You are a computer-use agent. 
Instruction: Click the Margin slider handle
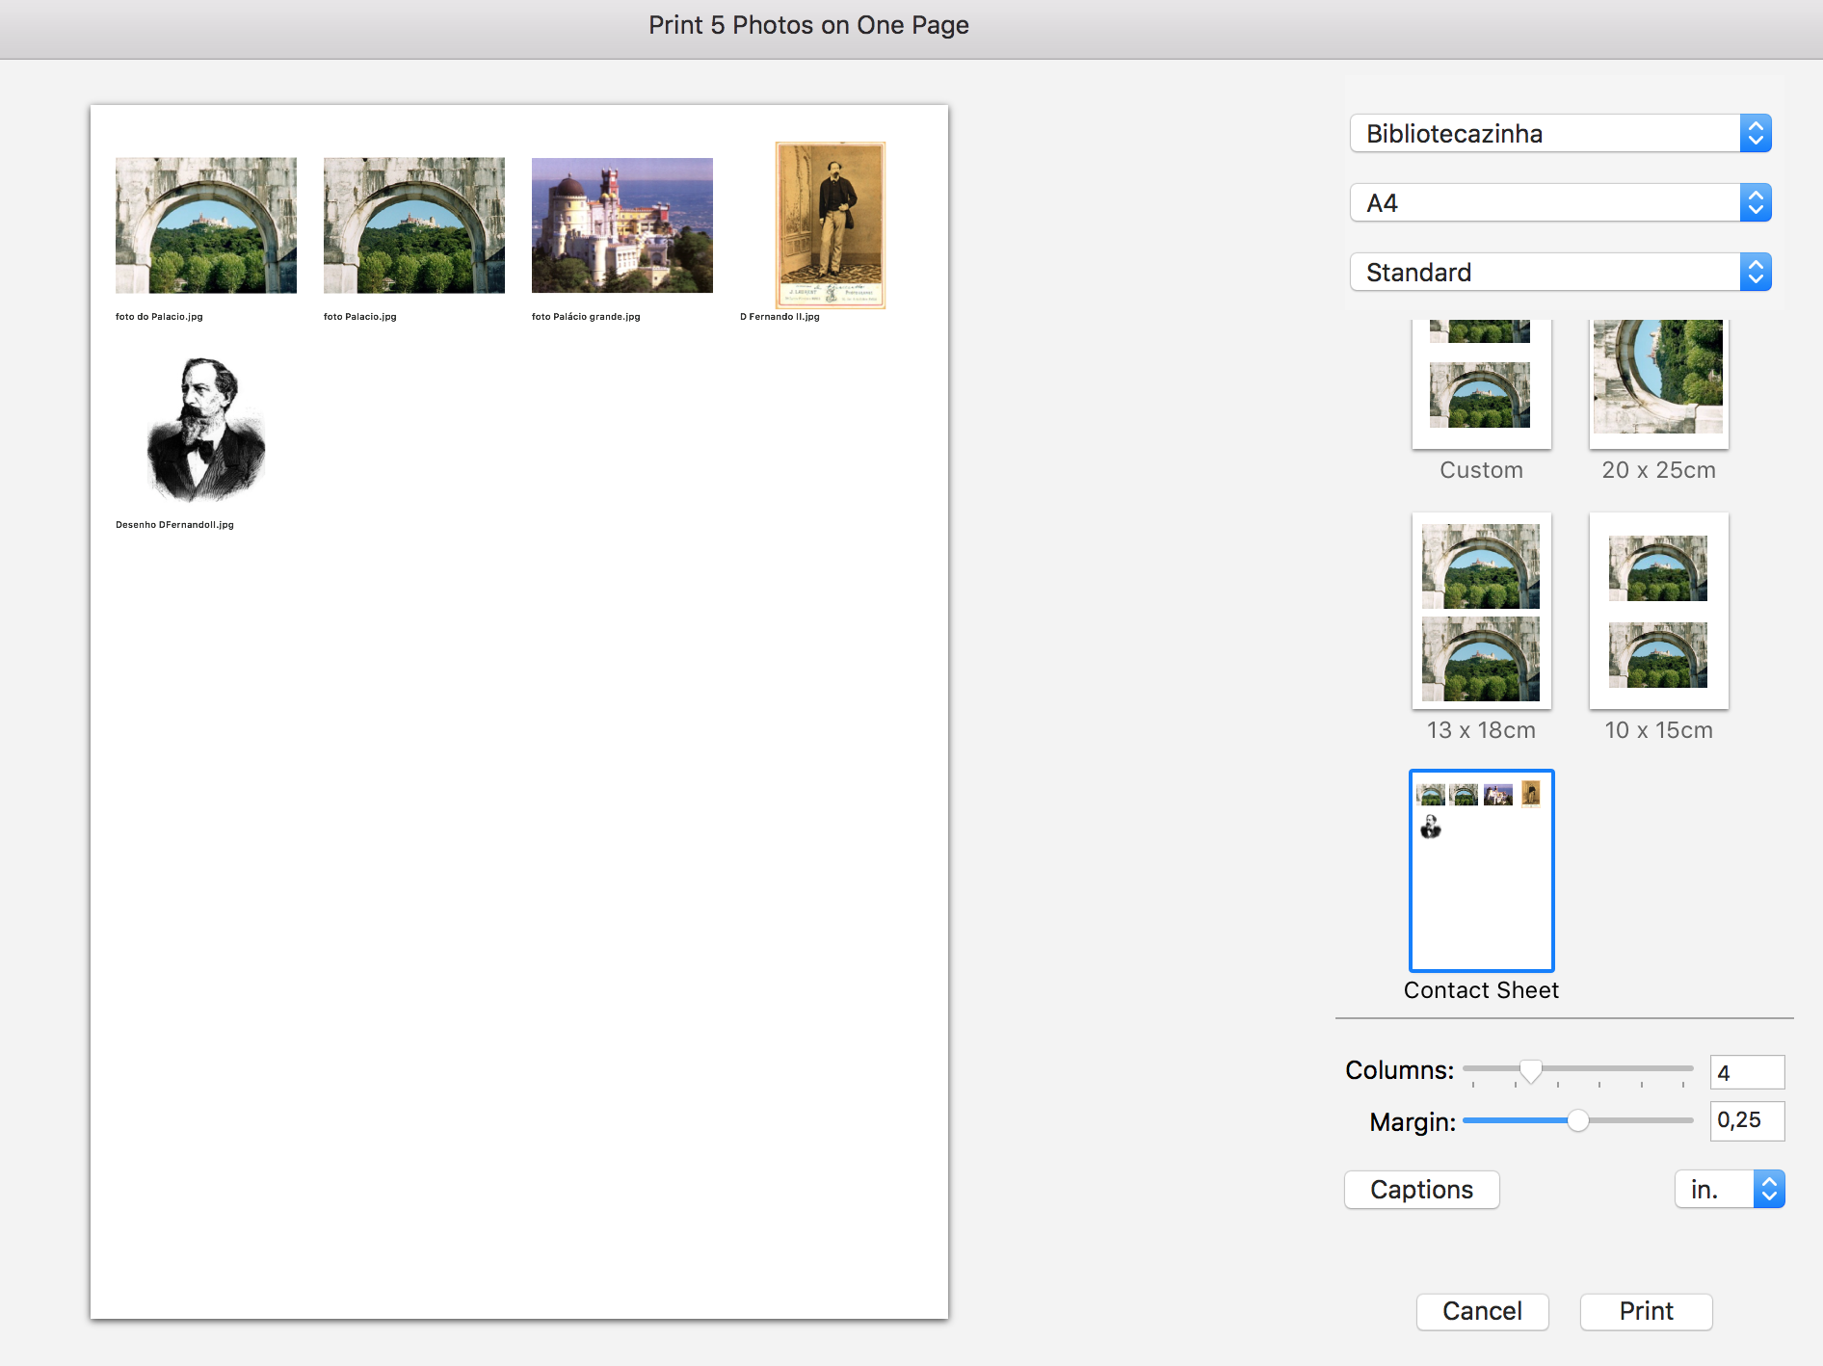coord(1577,1120)
